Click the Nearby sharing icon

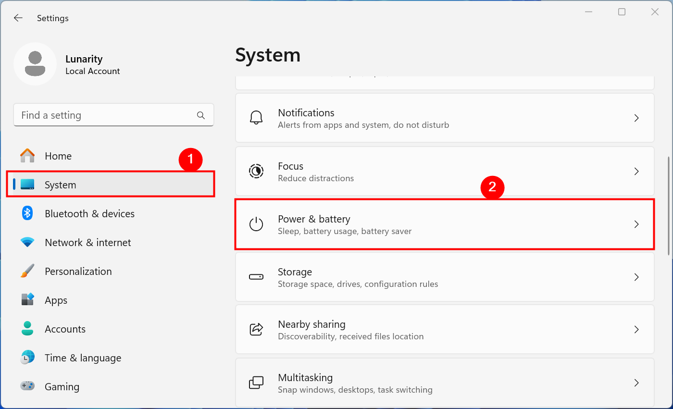tap(256, 330)
